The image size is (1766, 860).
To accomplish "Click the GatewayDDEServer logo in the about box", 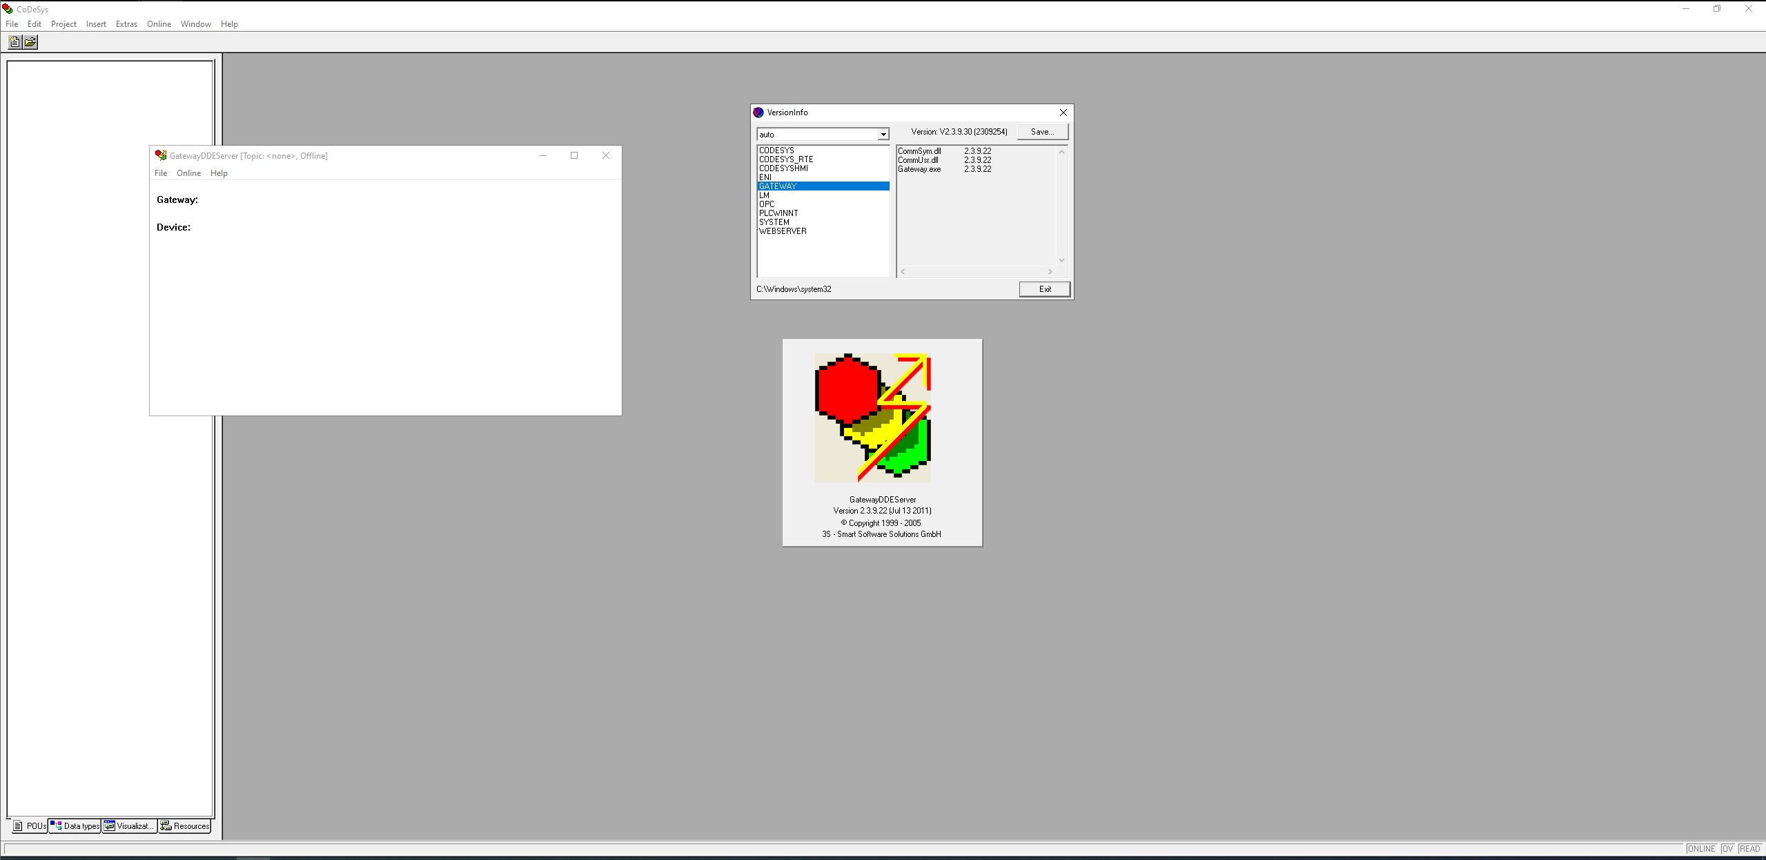I will click(x=872, y=418).
